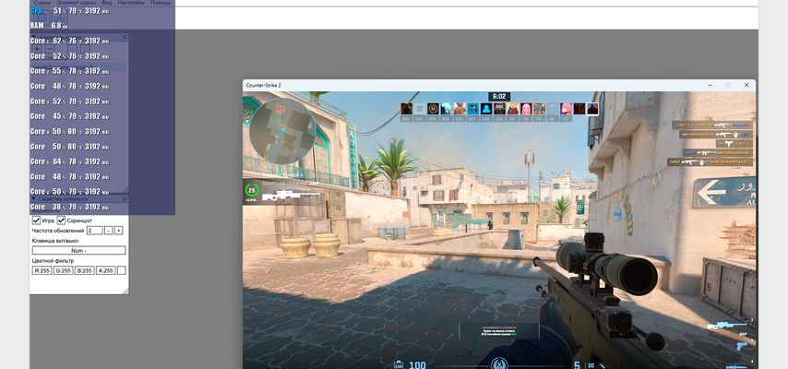
Task: Open the Настройки menu
Action: [x=131, y=3]
